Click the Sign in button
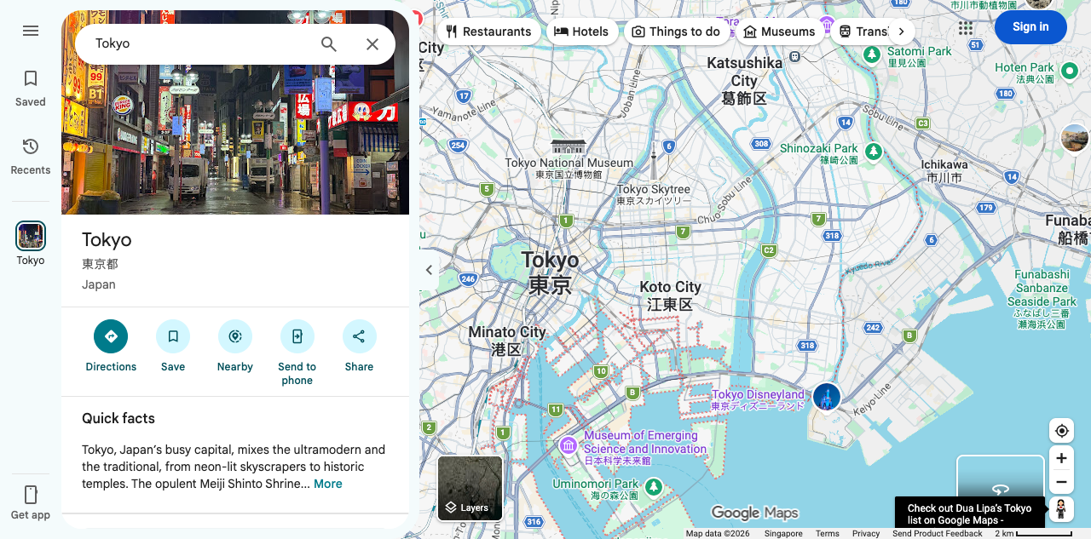 click(1030, 27)
